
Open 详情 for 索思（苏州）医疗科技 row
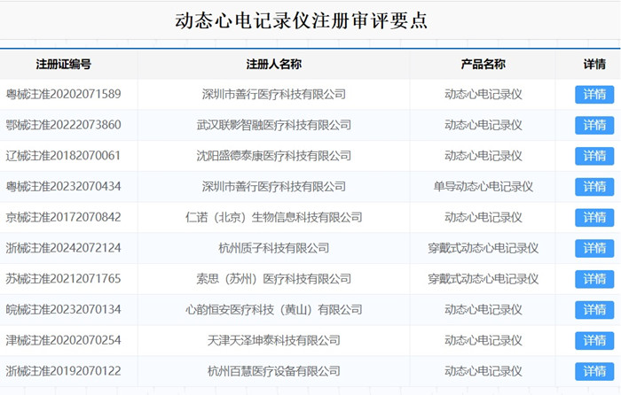coord(593,279)
